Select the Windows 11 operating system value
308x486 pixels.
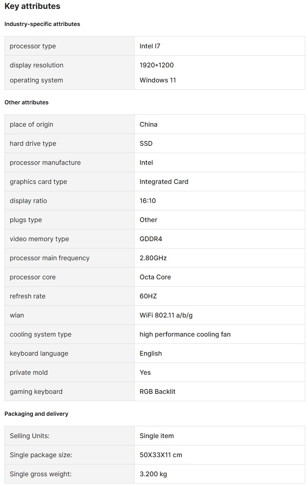pyautogui.click(x=158, y=80)
